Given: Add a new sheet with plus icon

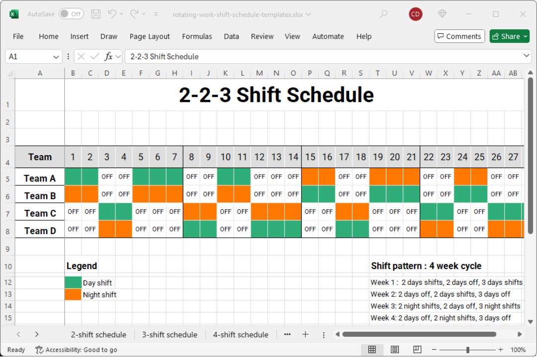Looking at the screenshot, I should pyautogui.click(x=305, y=335).
